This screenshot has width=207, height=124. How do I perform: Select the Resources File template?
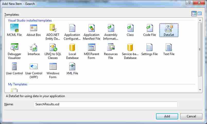pos(111,51)
